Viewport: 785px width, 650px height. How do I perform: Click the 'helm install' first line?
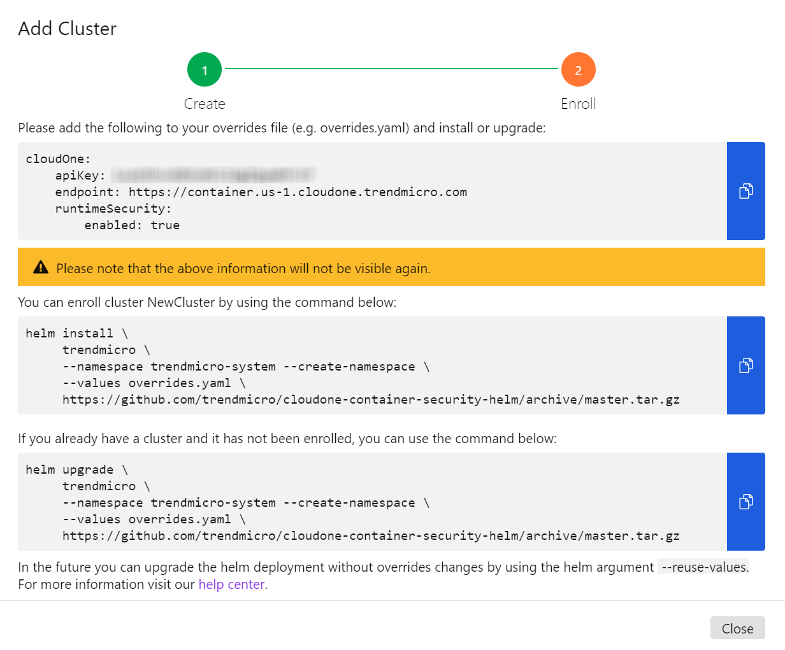click(x=76, y=334)
